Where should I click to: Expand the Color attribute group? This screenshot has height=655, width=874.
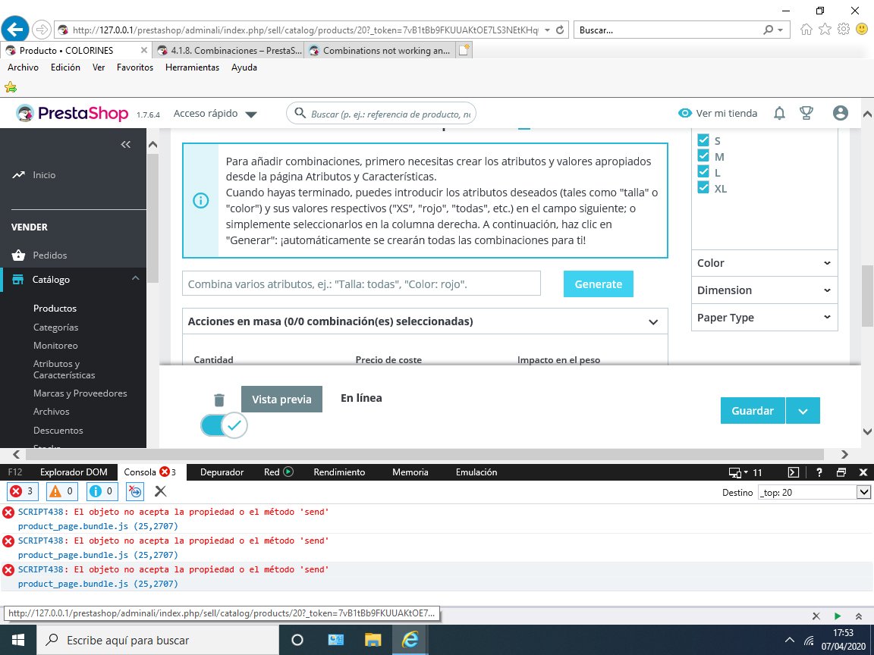764,263
